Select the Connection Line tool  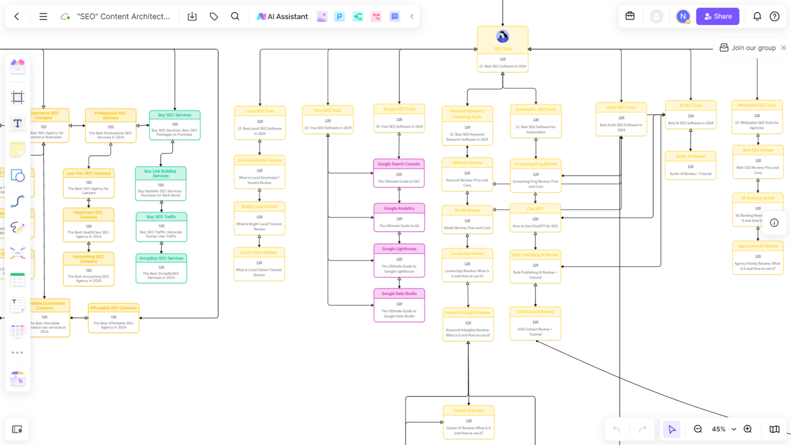pyautogui.click(x=17, y=201)
